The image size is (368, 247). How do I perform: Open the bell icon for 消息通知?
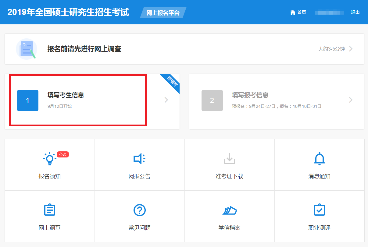click(319, 159)
